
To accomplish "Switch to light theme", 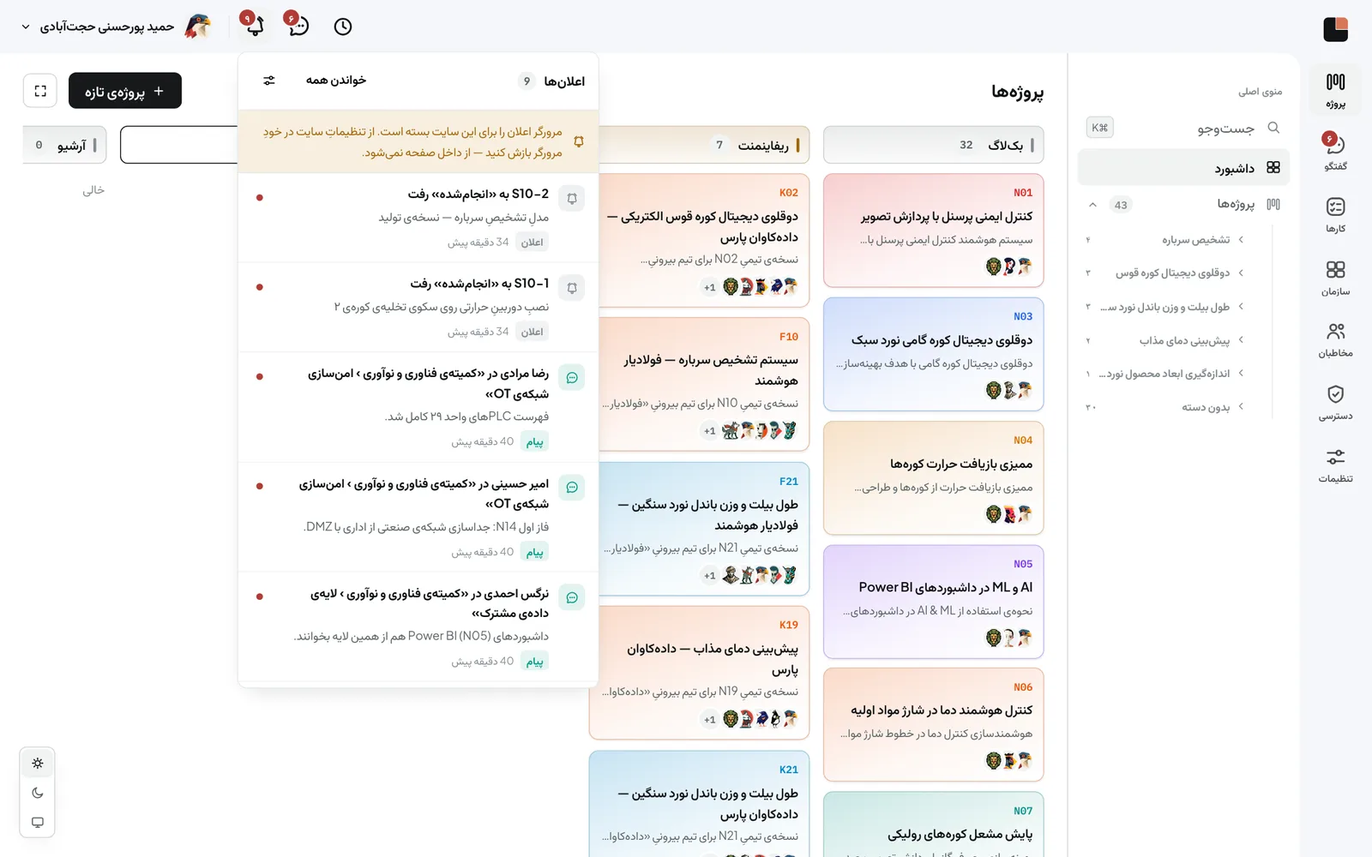I will [38, 763].
